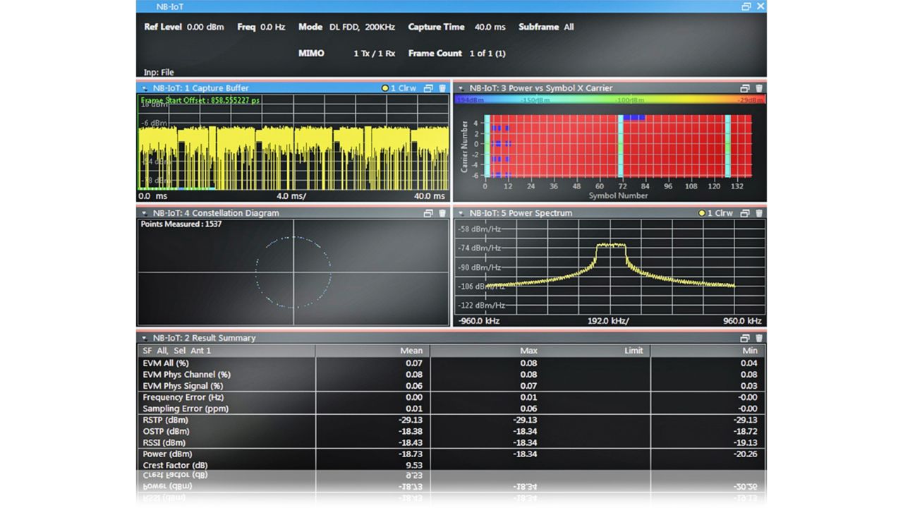903x508 pixels.
Task: Open the Power vs Symbol X Carrier dropdown arrow
Action: [x=461, y=89]
